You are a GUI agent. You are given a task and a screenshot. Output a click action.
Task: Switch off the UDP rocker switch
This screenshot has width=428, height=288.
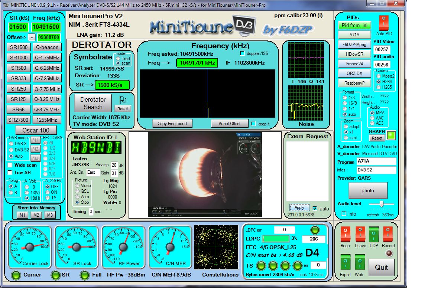tap(374, 234)
